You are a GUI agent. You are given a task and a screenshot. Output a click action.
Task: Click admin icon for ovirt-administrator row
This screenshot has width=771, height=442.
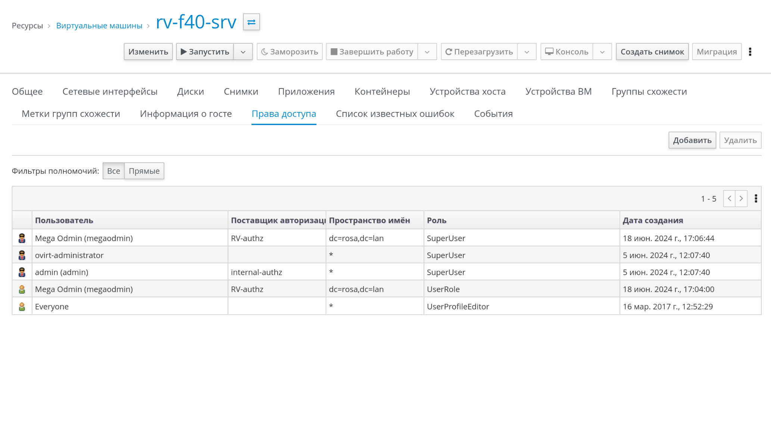pos(22,255)
